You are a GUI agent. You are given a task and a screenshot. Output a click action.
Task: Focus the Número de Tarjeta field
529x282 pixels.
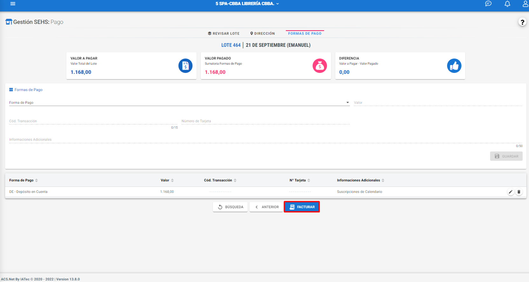[x=265, y=121]
